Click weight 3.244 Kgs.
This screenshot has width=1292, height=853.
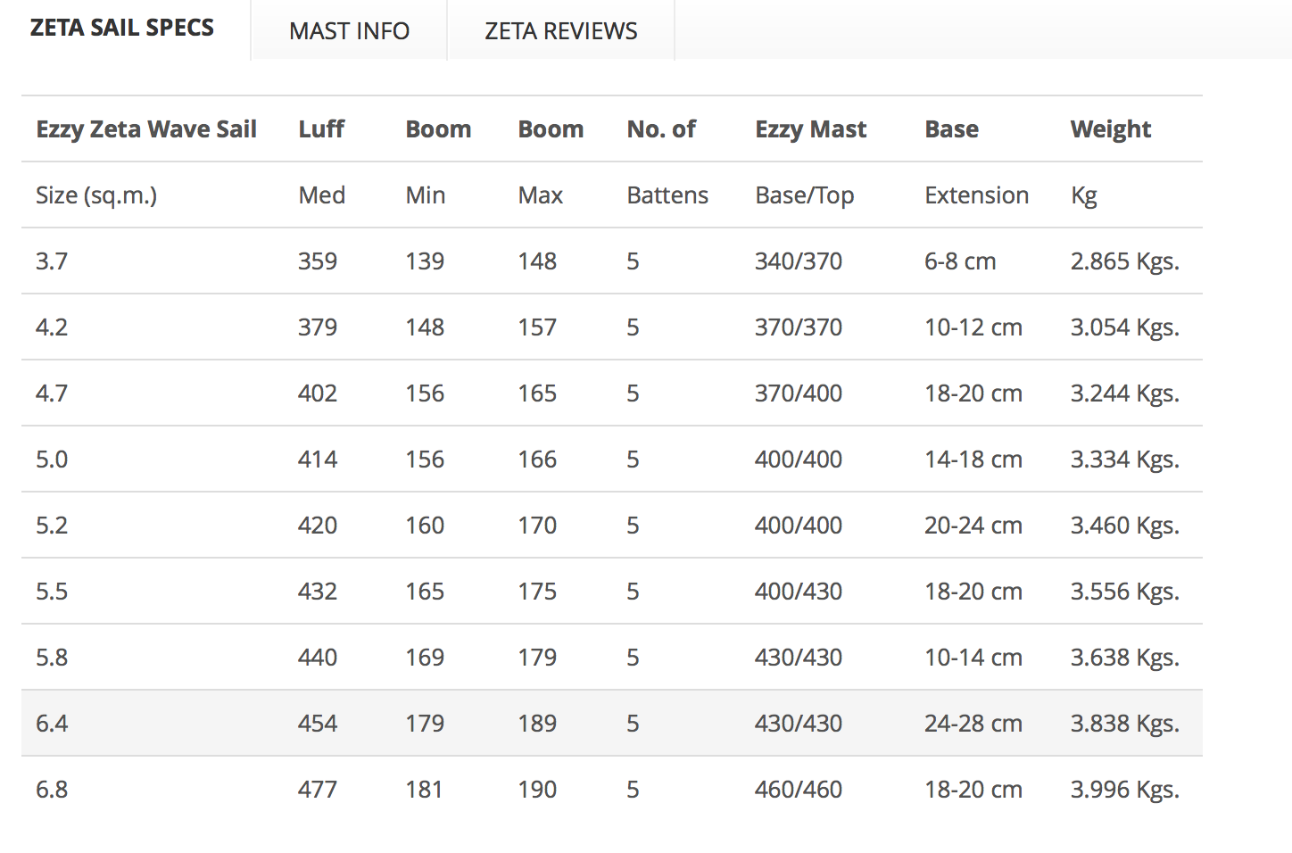click(x=1124, y=393)
